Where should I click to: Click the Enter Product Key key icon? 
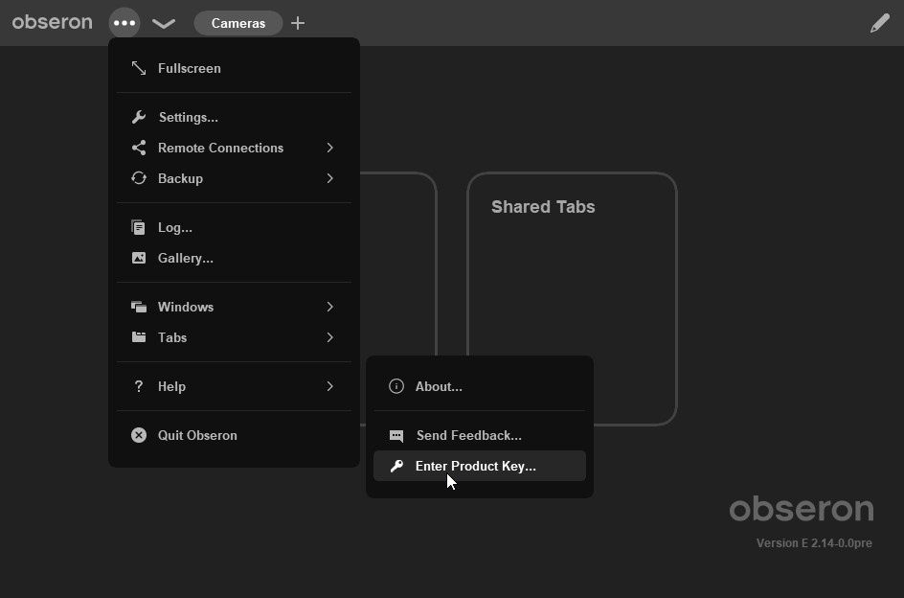(396, 466)
